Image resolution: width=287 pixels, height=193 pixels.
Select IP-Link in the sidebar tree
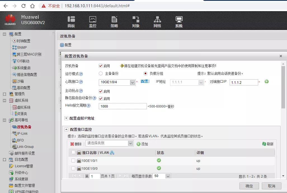[x=22, y=134]
